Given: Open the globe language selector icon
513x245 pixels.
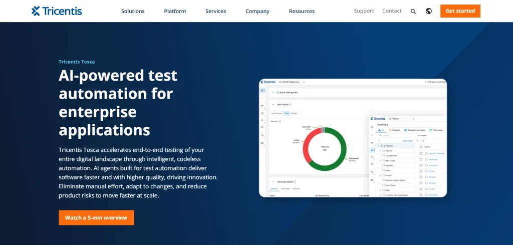Looking at the screenshot, I should (x=429, y=11).
